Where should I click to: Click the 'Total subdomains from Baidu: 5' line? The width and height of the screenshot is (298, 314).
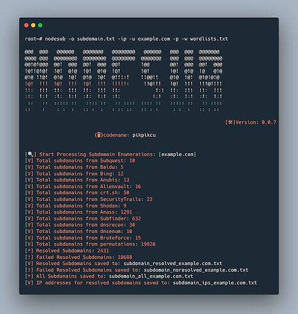[x=74, y=167]
